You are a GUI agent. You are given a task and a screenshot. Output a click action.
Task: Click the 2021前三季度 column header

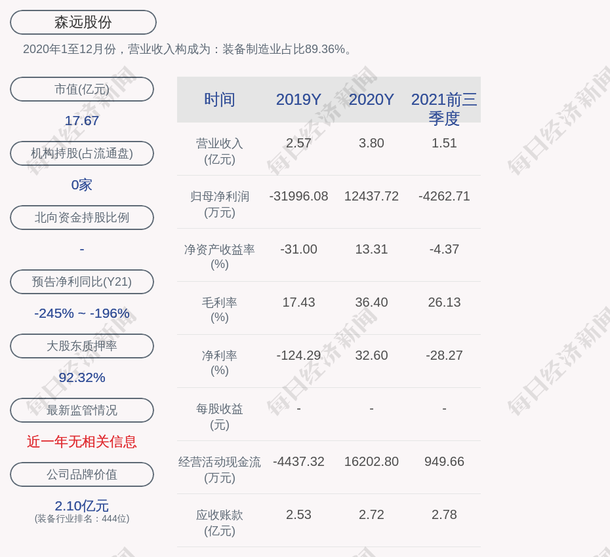pyautogui.click(x=444, y=109)
